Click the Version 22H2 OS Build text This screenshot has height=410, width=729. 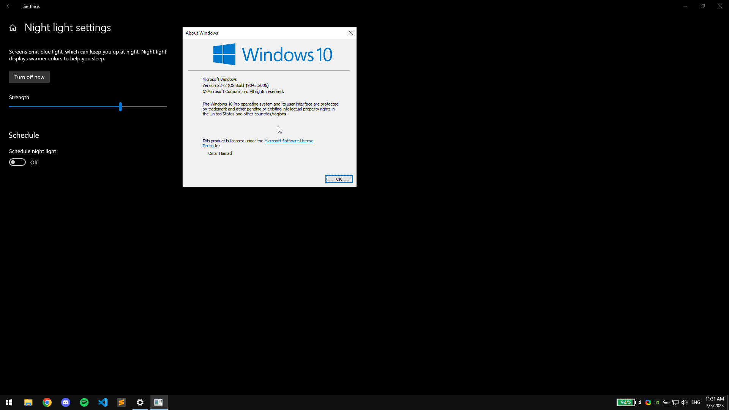(235, 85)
